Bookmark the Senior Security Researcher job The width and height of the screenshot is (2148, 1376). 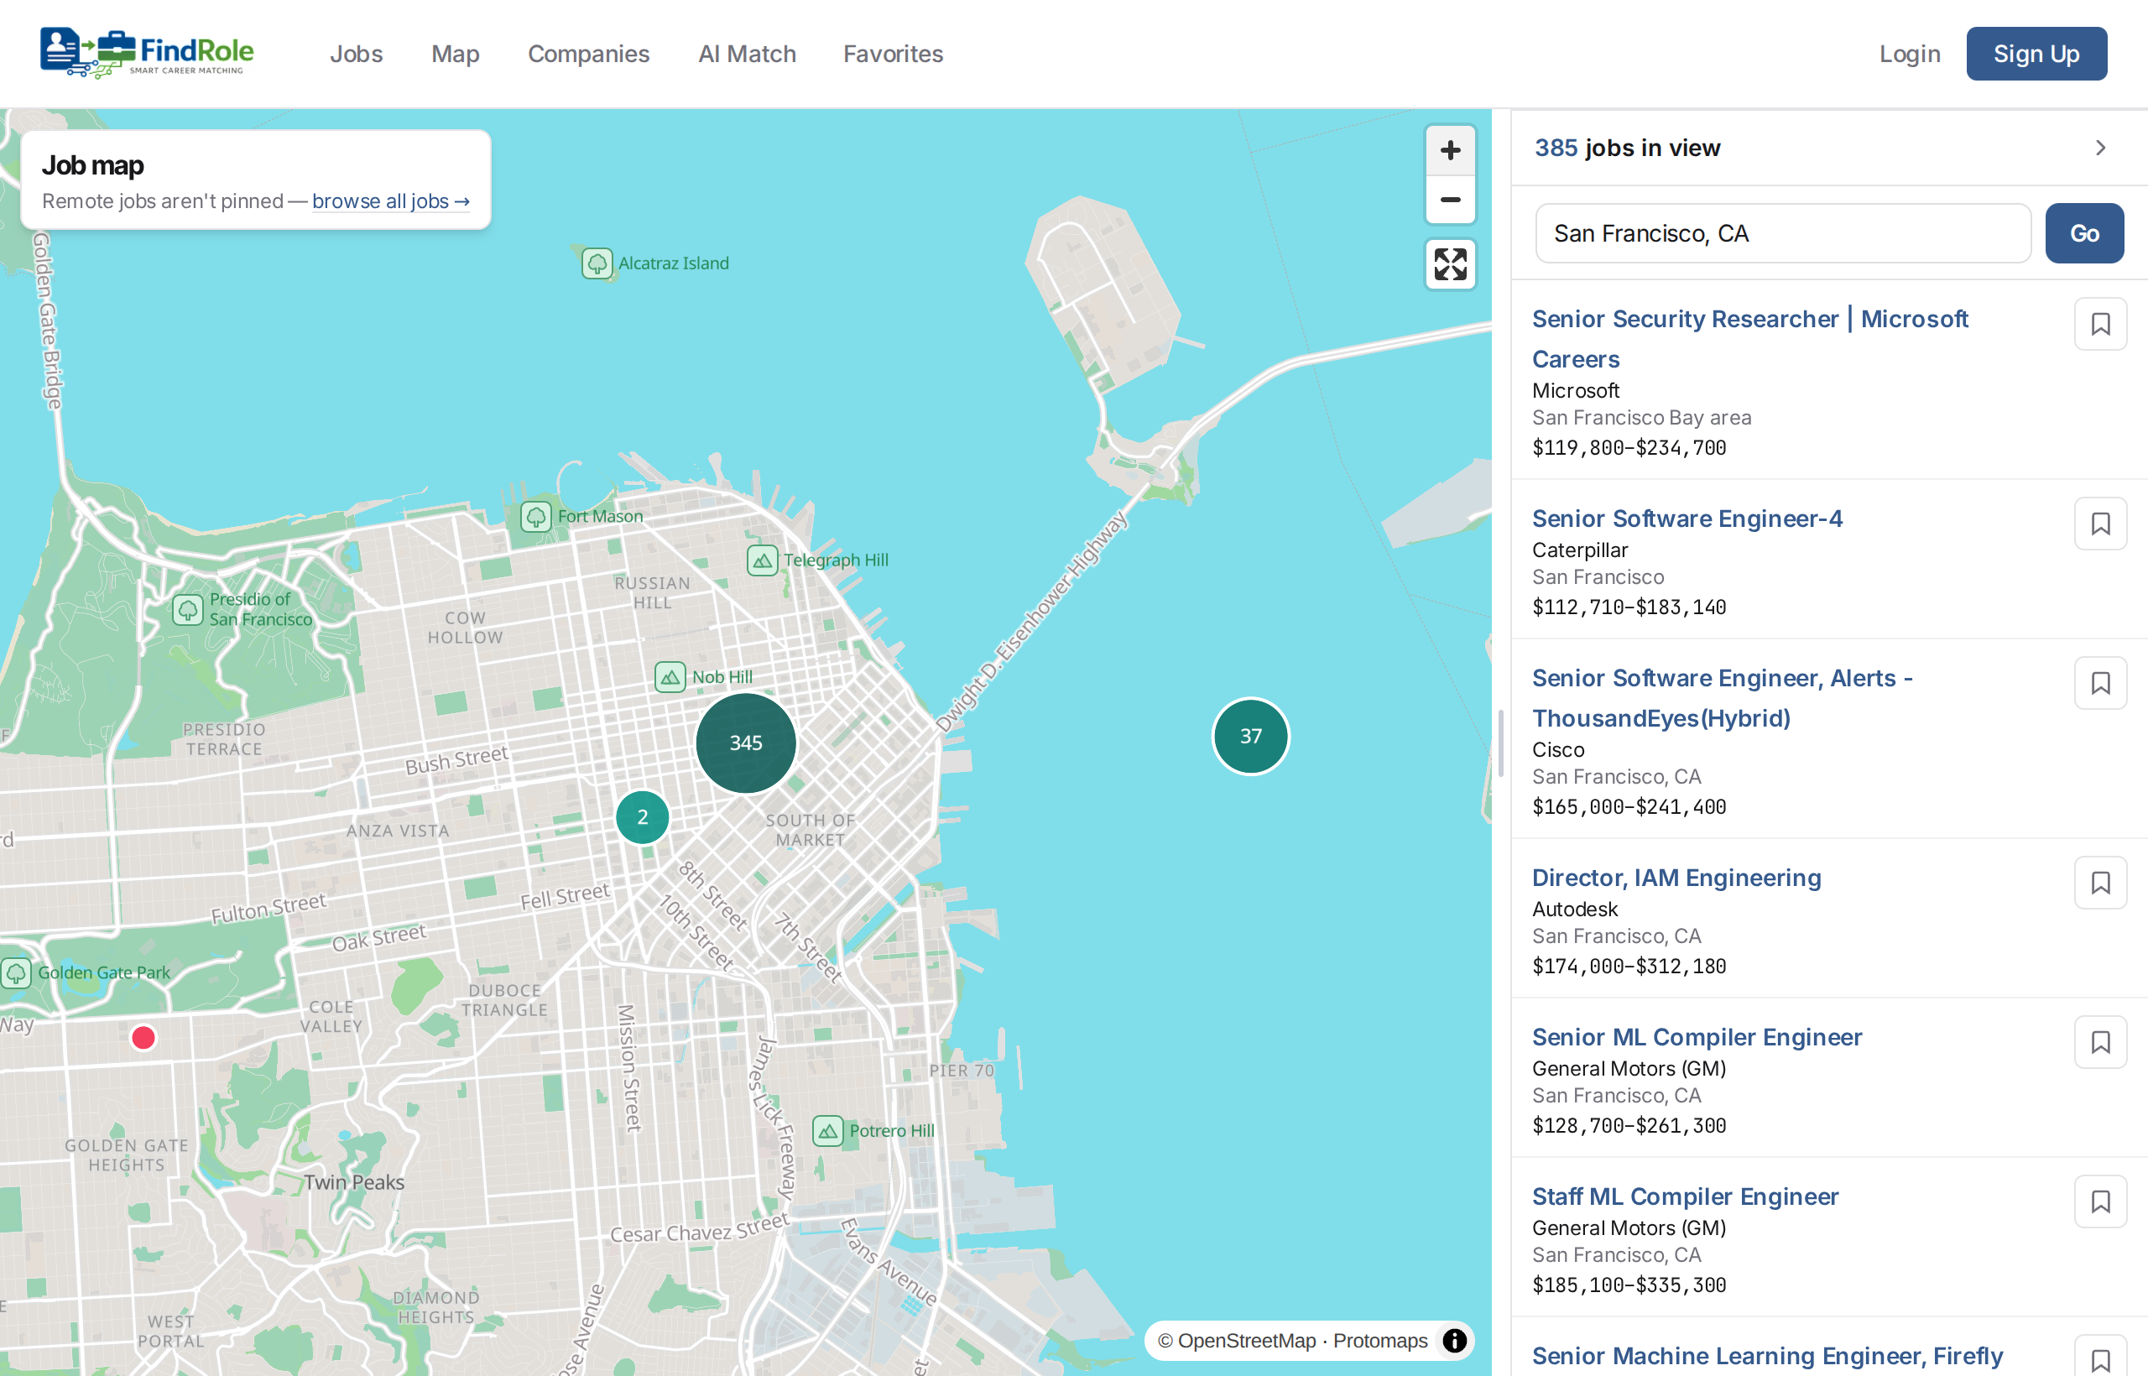pyautogui.click(x=2101, y=324)
